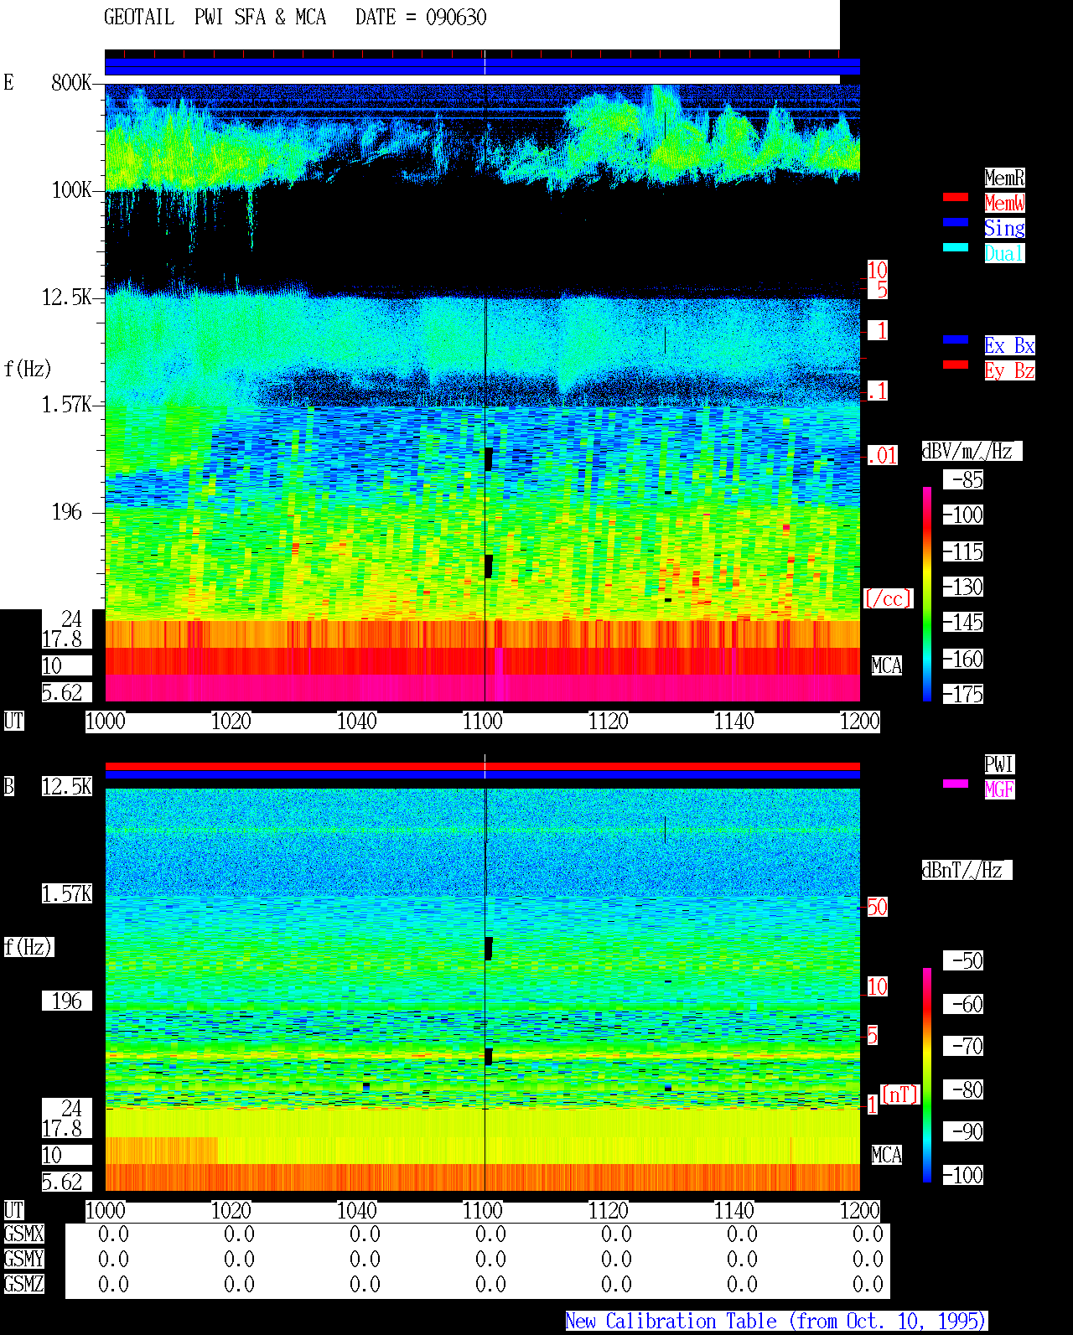Select the Ey Bz legend label
Viewport: 1073px width, 1335px height.
coord(1009,370)
